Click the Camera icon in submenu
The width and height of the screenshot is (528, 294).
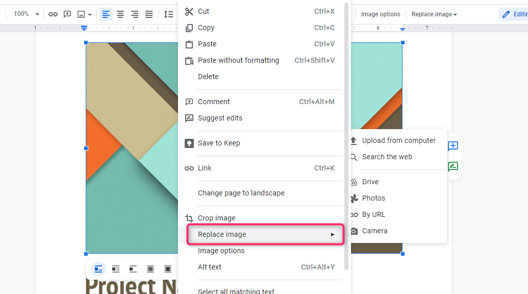click(354, 231)
